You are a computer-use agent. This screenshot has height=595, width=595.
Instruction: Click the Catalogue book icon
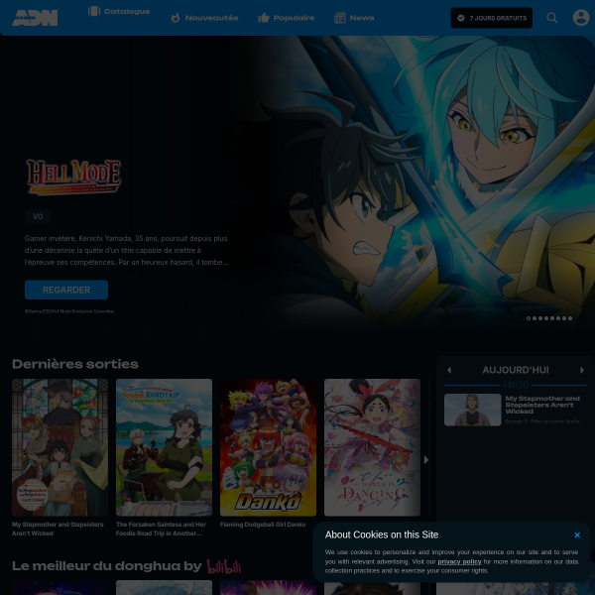tap(94, 11)
